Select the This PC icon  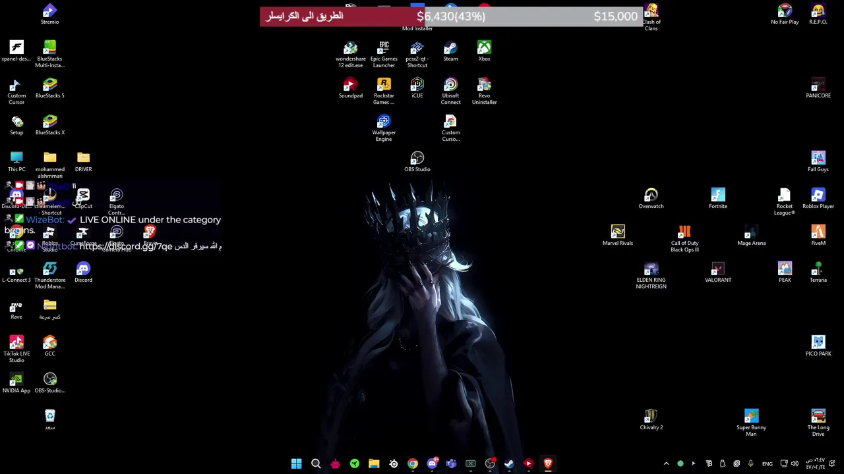16,162
